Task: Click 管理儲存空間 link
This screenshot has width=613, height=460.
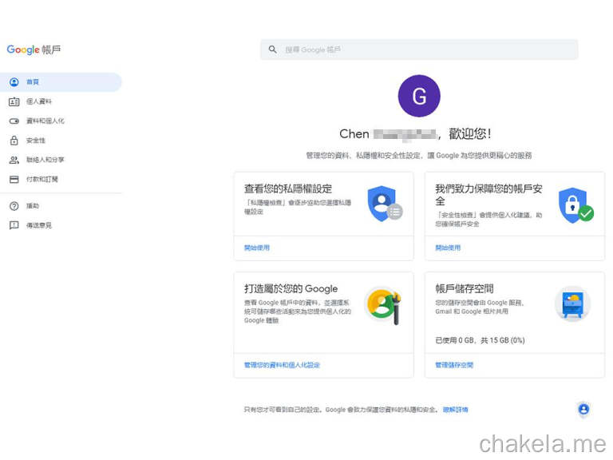Action: coord(454,365)
